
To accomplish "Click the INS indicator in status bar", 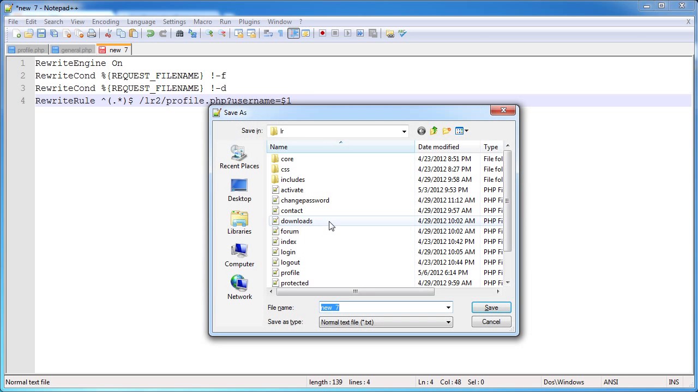I will pyautogui.click(x=674, y=382).
